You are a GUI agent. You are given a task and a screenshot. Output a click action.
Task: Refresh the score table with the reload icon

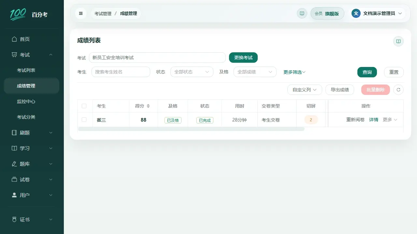(x=398, y=90)
